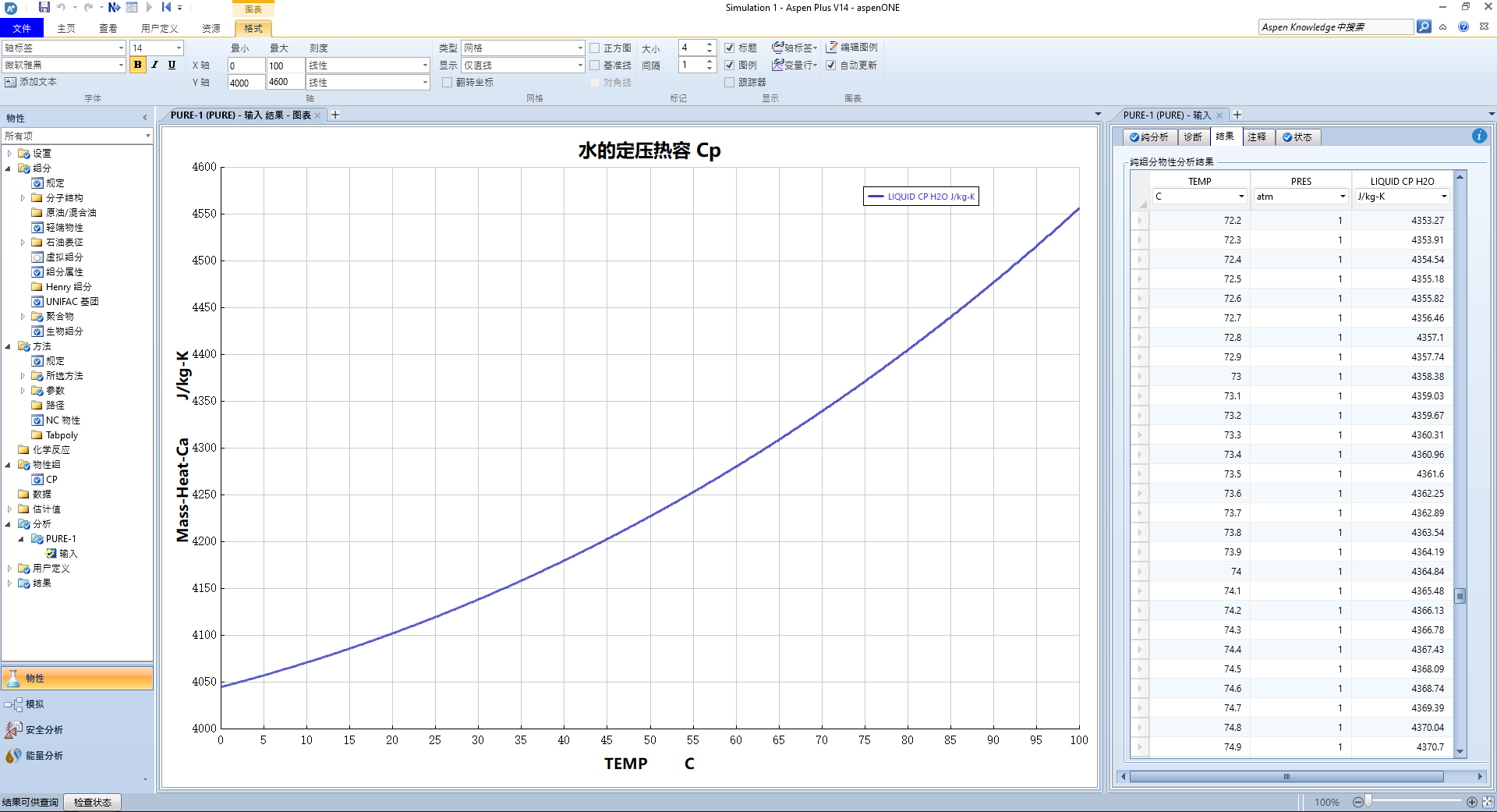Select the Properties (物性) environment button
The height and width of the screenshot is (812, 1497).
click(77, 679)
